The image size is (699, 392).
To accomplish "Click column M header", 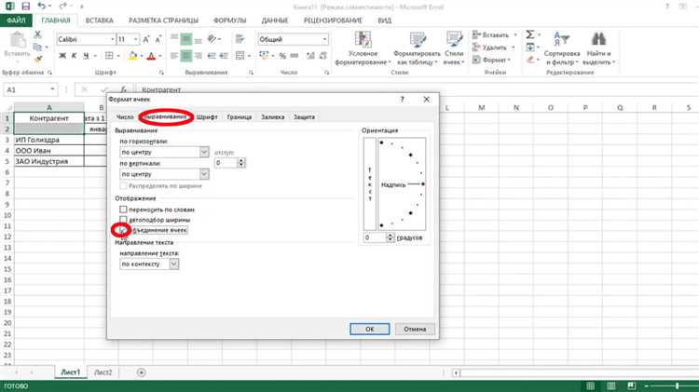I will [482, 107].
